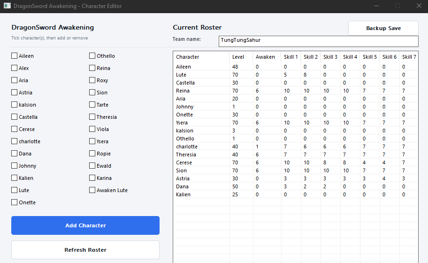
Task: Tick the Onette checkbox
Action: [x=14, y=202]
